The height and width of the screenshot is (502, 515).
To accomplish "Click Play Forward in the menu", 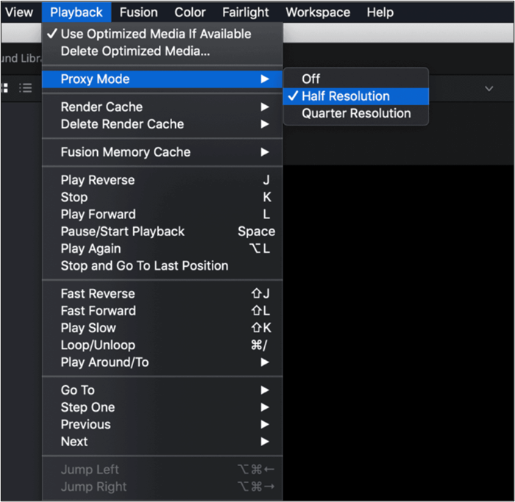I will tap(98, 215).
